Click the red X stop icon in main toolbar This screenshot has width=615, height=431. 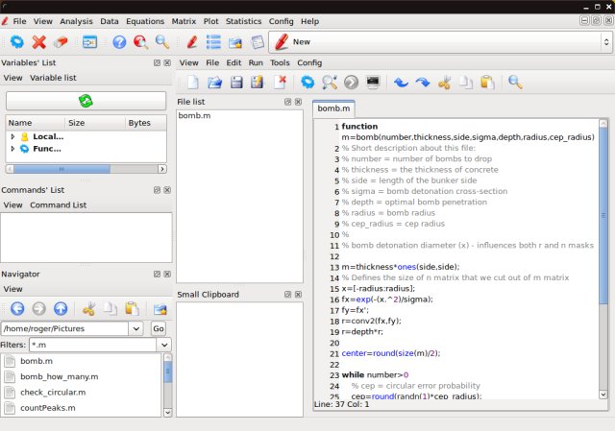pos(39,42)
